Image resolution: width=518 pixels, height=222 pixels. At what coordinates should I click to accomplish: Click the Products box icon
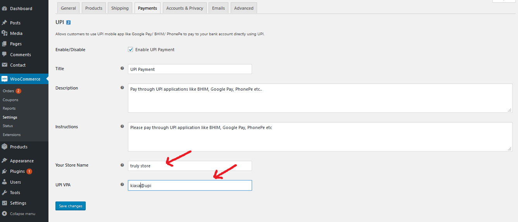coord(5,147)
